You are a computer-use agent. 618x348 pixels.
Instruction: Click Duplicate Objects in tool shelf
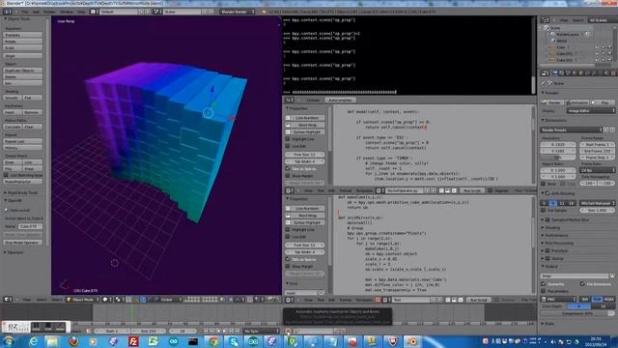(23, 71)
